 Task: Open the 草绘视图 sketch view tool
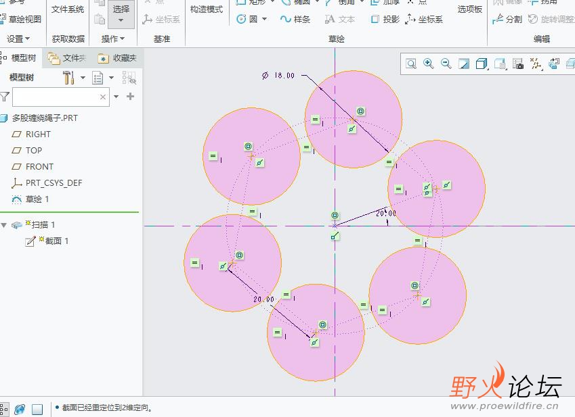tap(21, 19)
